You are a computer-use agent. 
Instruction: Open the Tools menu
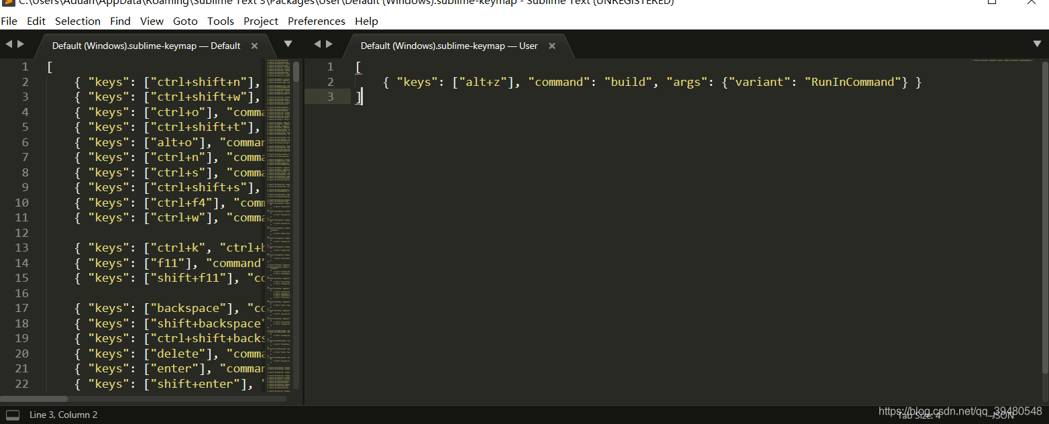pyautogui.click(x=221, y=21)
